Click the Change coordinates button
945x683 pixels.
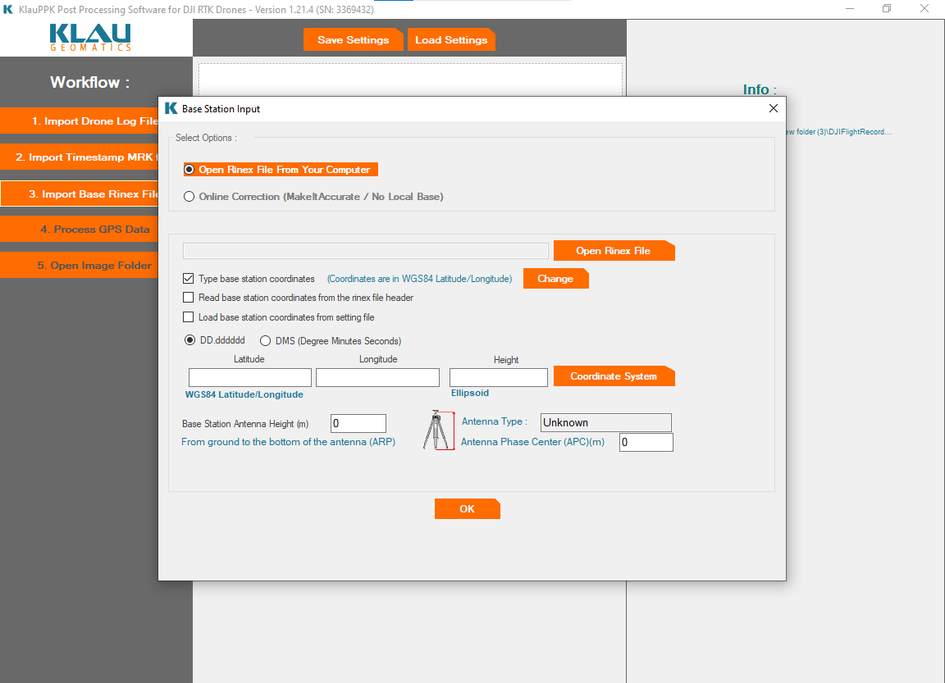555,279
